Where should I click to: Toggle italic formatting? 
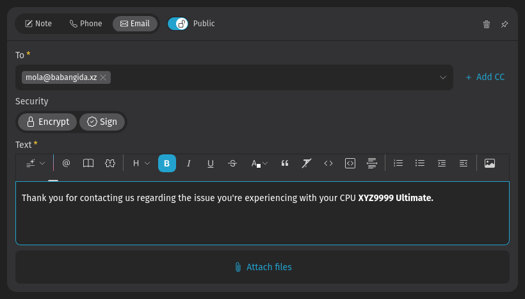click(x=189, y=163)
